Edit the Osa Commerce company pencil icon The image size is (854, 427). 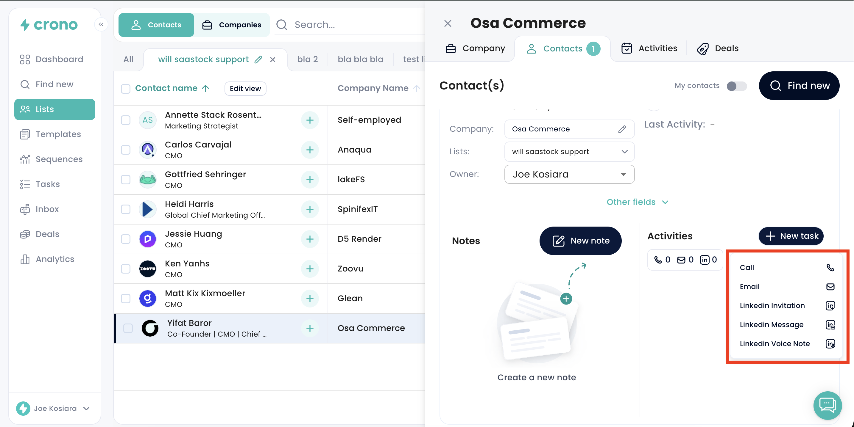622,129
